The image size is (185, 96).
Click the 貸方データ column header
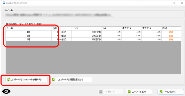[x=151, y=28]
